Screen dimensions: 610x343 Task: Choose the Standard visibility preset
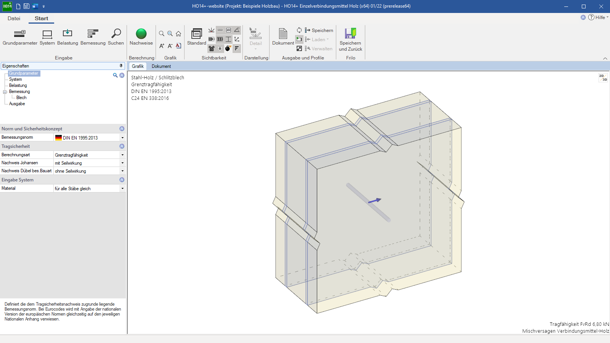click(197, 37)
